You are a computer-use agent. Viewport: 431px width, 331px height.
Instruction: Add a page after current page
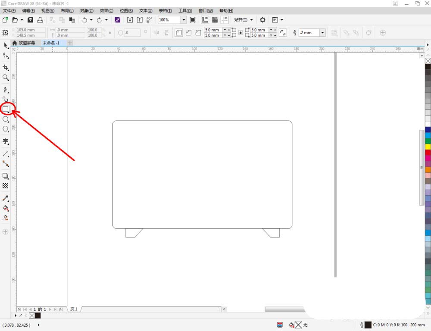[61, 309]
